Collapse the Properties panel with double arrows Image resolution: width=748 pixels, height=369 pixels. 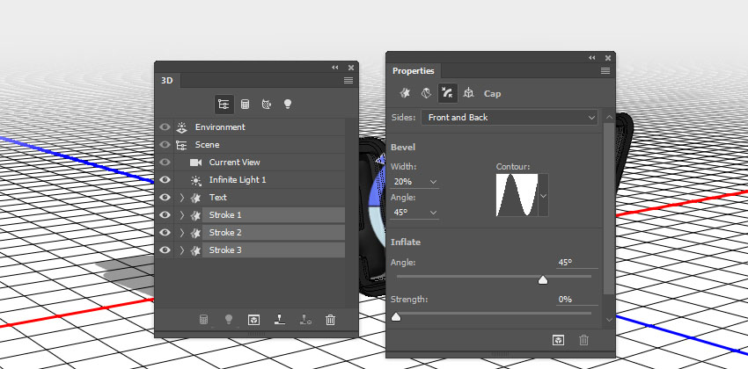592,58
